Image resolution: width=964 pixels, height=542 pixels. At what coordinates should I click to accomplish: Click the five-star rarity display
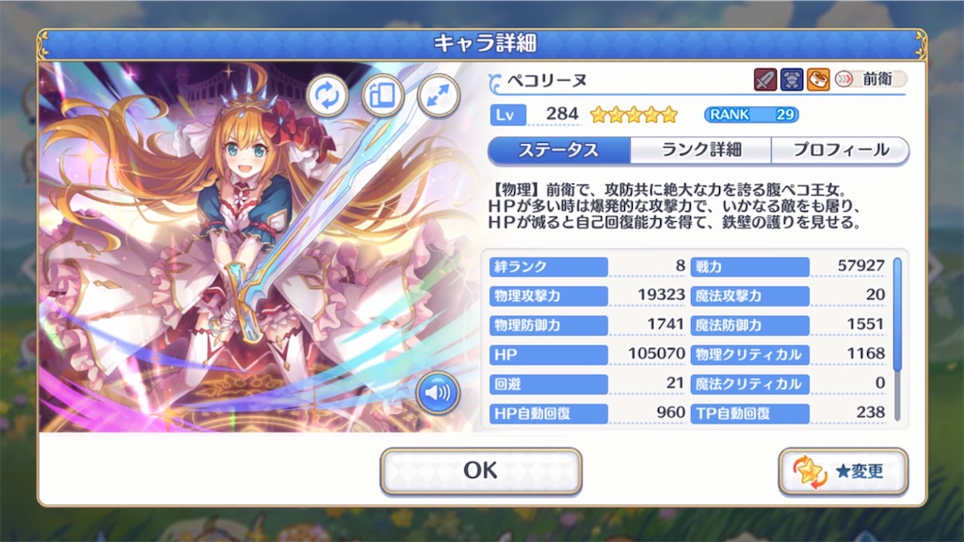point(634,114)
